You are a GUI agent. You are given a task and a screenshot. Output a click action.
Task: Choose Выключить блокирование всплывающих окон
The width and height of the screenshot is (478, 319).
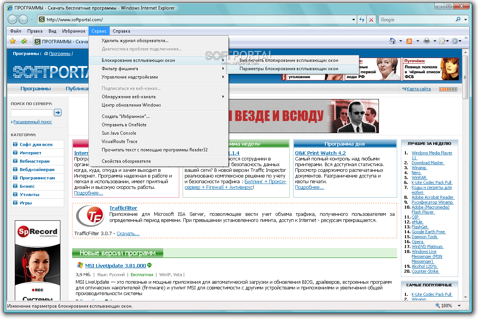[292, 60]
